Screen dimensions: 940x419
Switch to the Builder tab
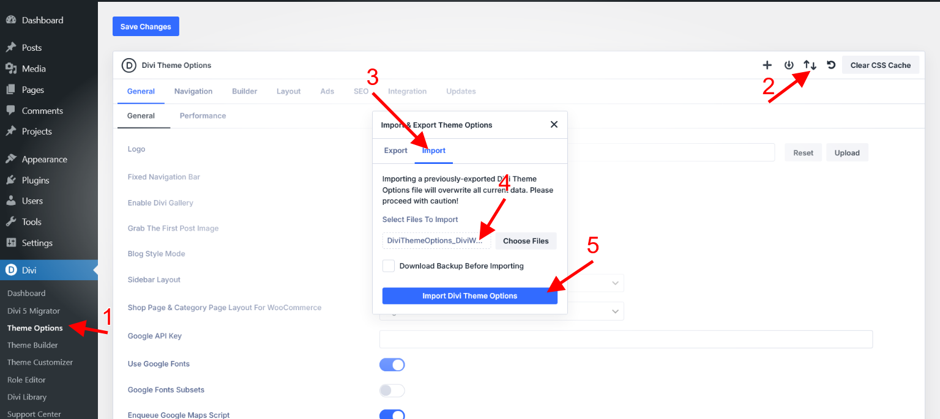click(x=245, y=91)
